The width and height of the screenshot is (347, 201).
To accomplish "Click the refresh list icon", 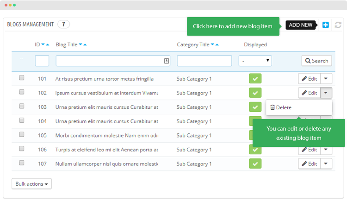I will [338, 25].
